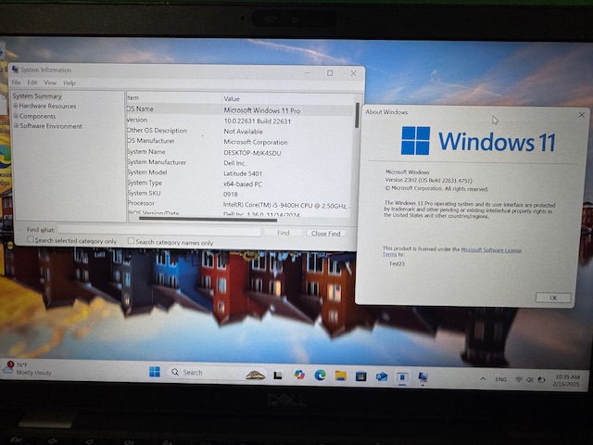
Task: Select the System Information taskbar icon
Action: coord(423,377)
